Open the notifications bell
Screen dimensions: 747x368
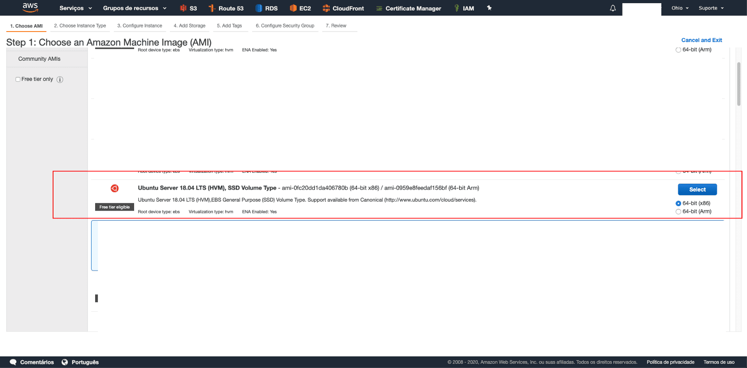tap(613, 8)
